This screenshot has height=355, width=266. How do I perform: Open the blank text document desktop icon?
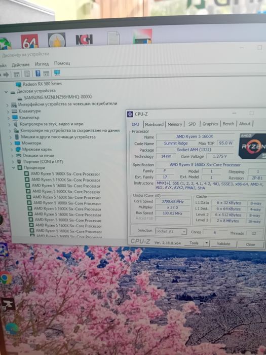[113, 38]
